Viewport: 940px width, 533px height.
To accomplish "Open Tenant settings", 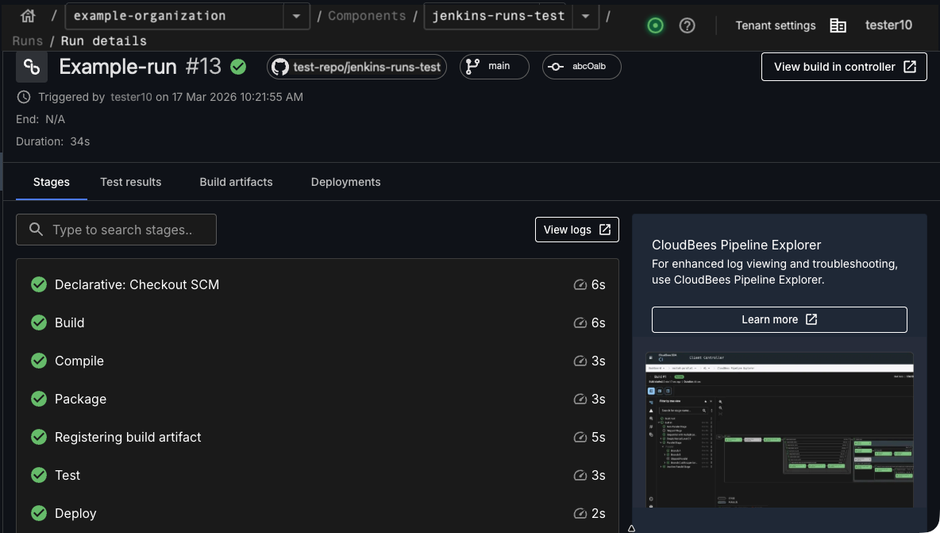I will point(775,25).
